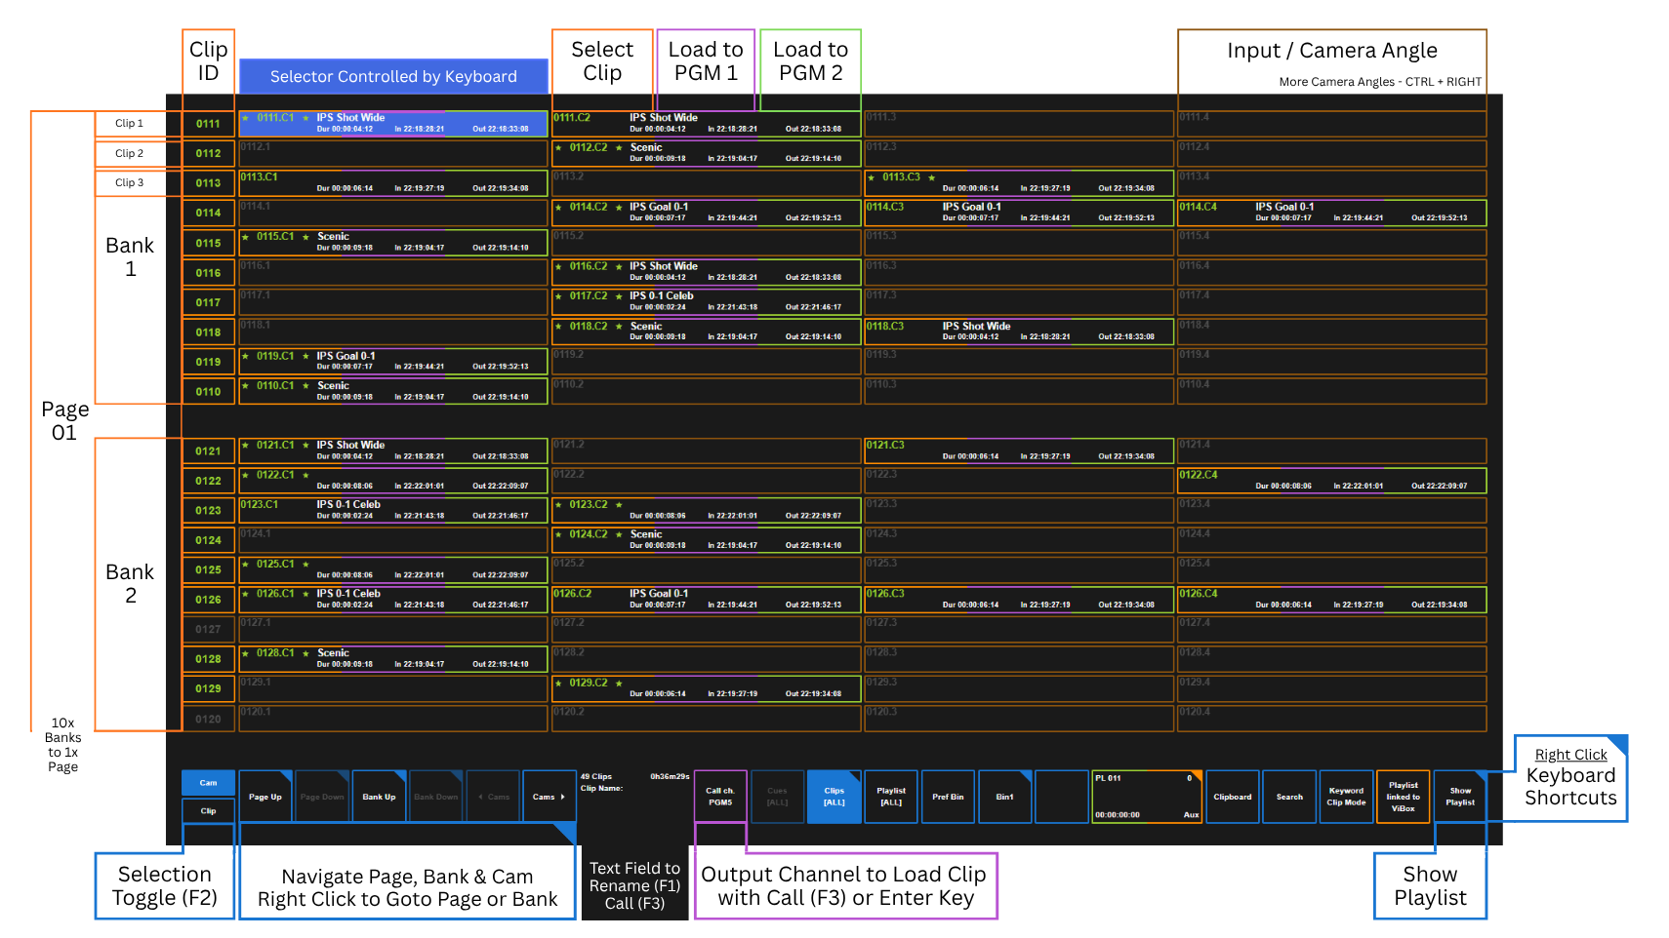
Task: Select clip 0128.C1 Scenic
Action: (393, 659)
